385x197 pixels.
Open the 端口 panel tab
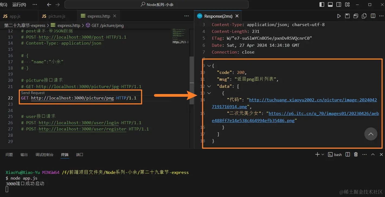[x=80, y=155]
